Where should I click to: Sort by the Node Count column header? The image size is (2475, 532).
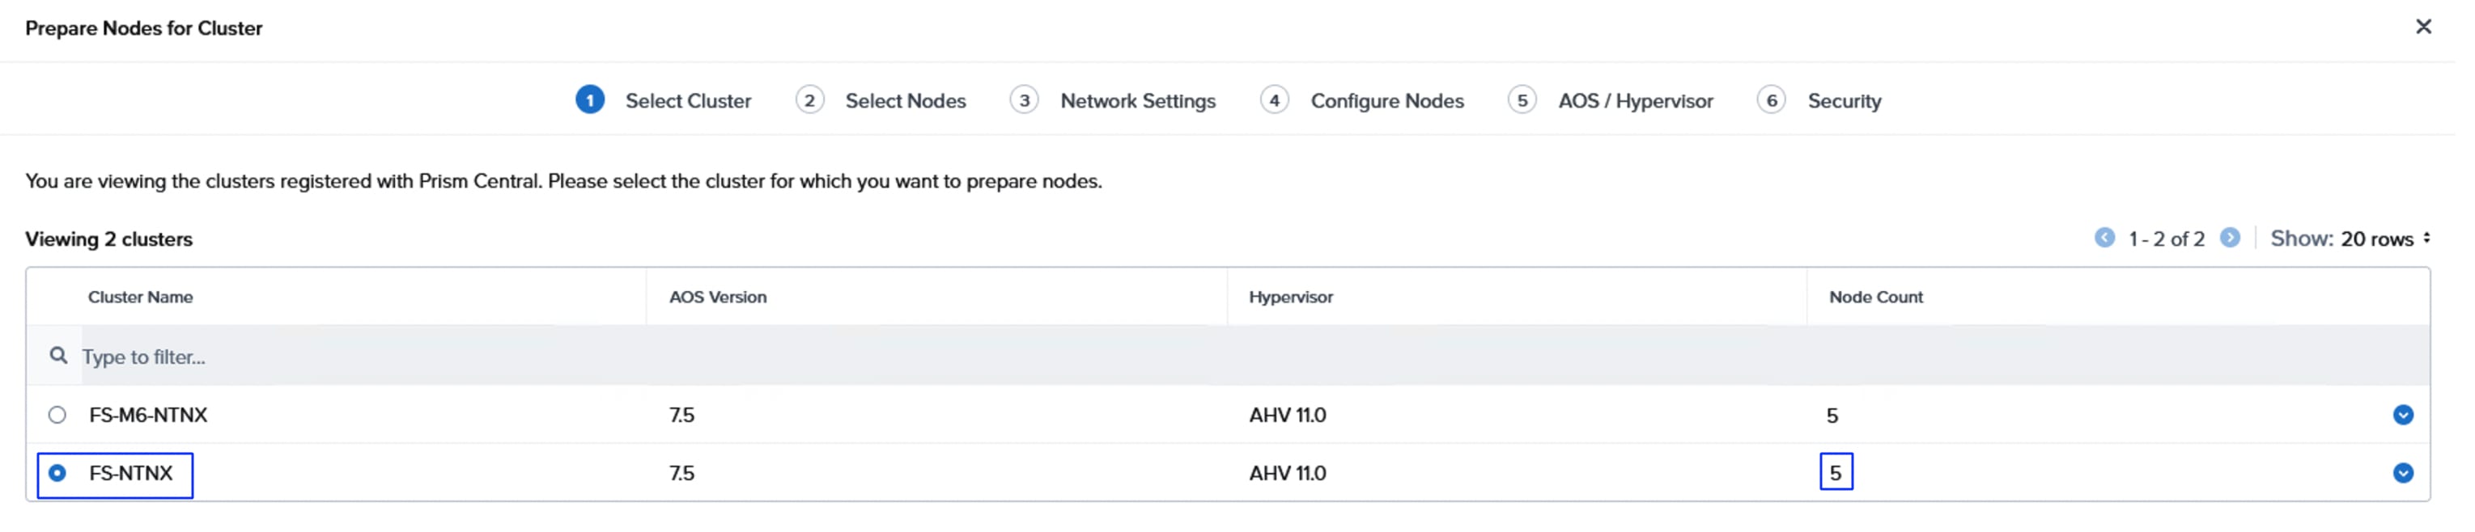click(x=1875, y=298)
